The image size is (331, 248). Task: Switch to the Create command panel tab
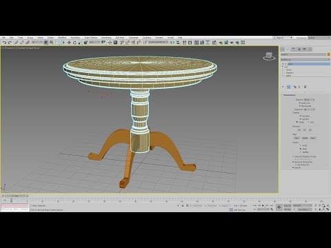click(x=283, y=49)
